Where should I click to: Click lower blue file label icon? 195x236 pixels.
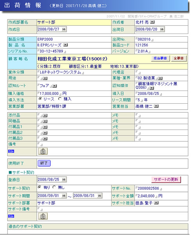(x=11, y=216)
